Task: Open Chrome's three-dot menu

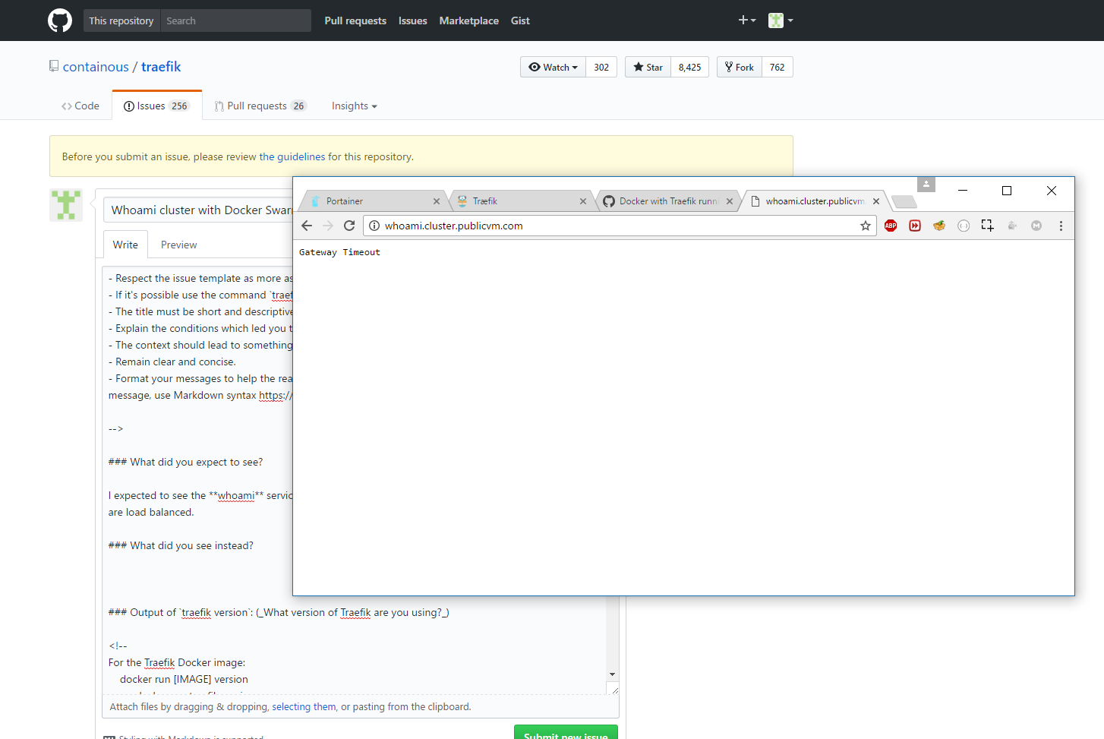Action: [x=1061, y=226]
